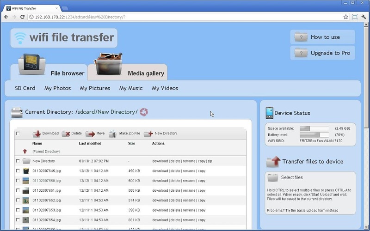This screenshot has height=231, width=370.
Task: Open My Photos
Action: pos(57,88)
